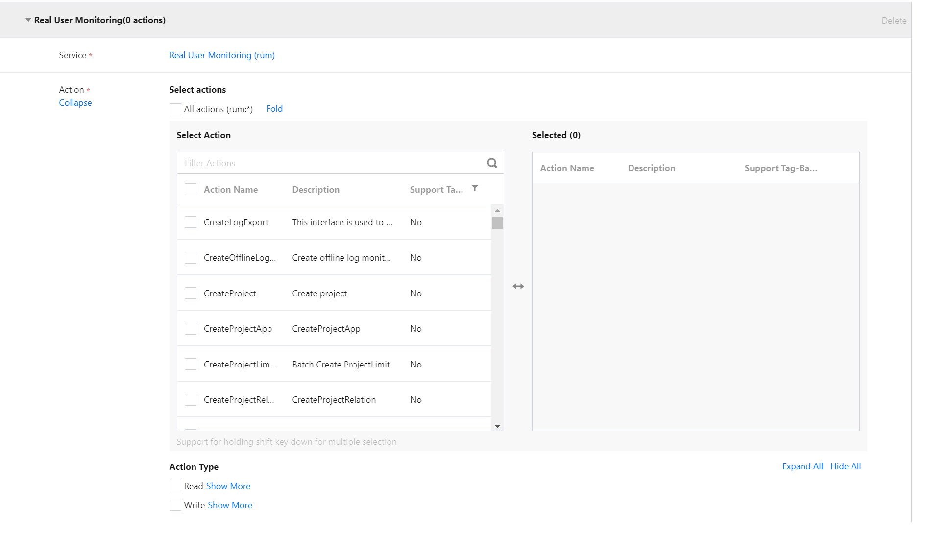Click scrollbar up arrow in action list
Image resolution: width=925 pixels, height=538 pixels.
(497, 210)
